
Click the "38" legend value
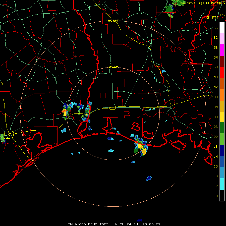(x=216, y=97)
